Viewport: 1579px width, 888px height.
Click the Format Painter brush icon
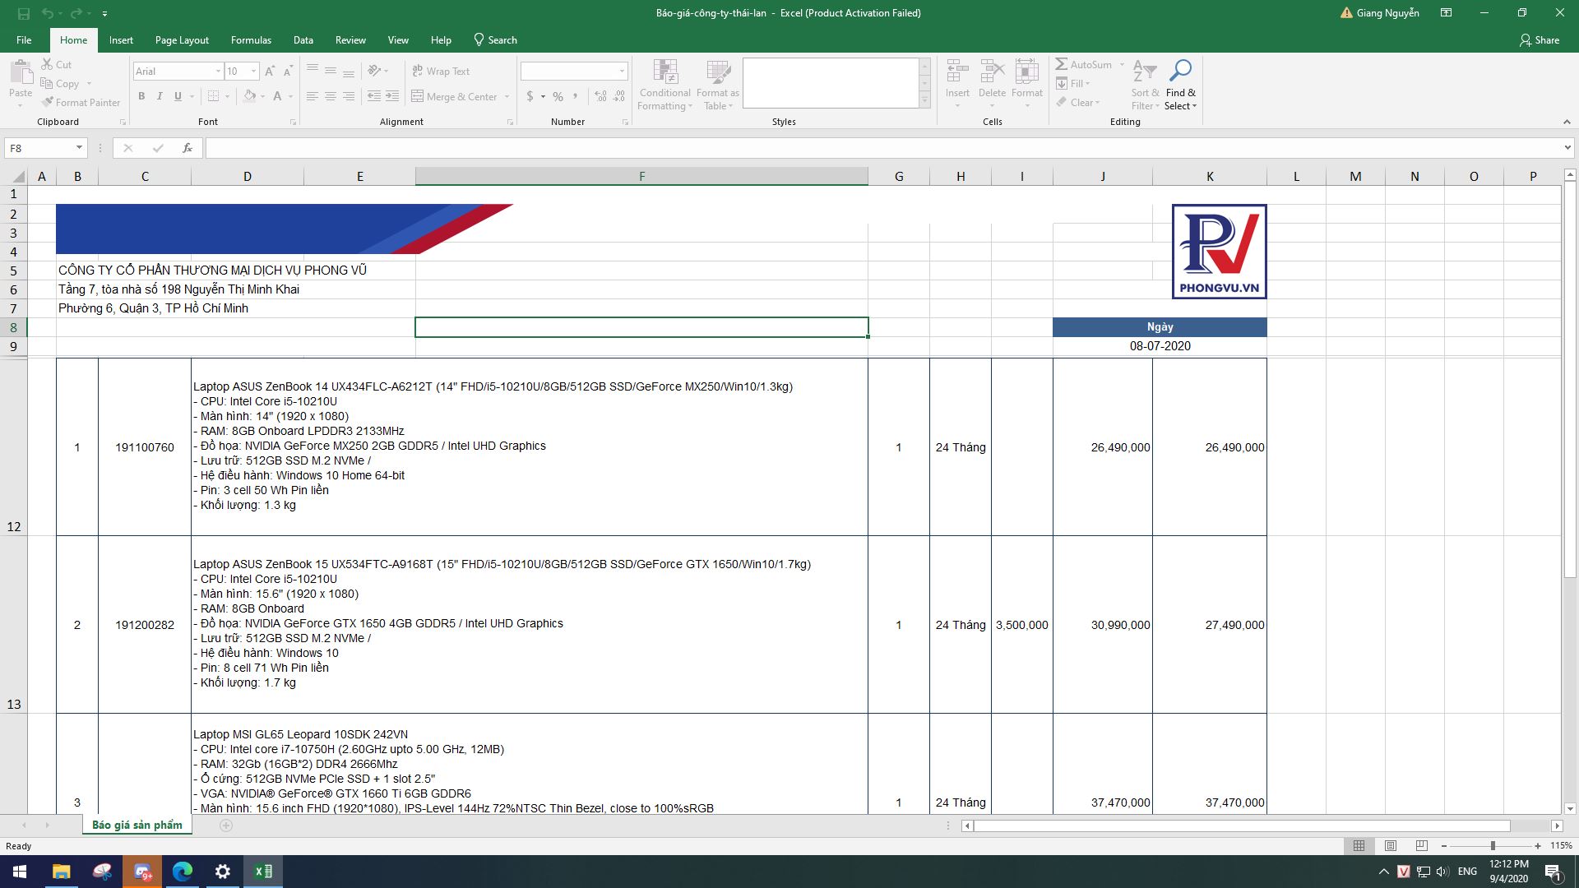tap(49, 103)
